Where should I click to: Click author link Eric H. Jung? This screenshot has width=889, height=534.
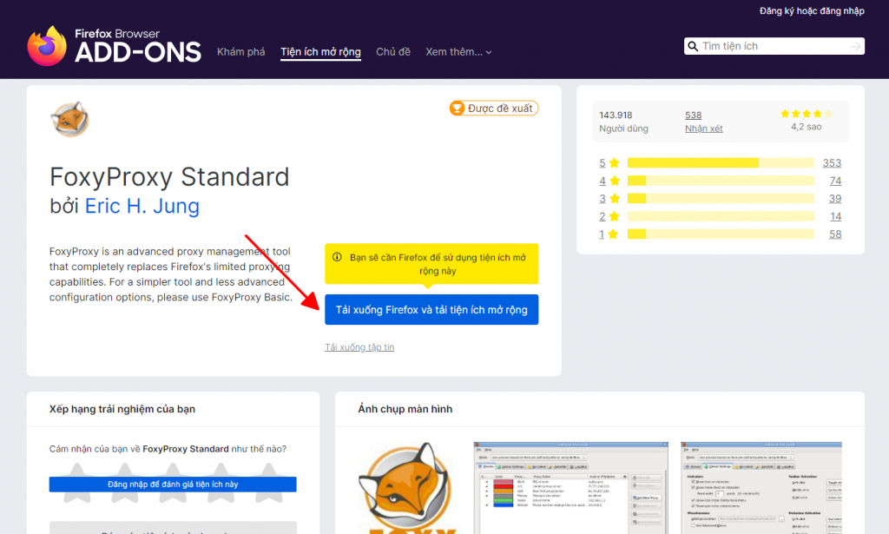[142, 207]
